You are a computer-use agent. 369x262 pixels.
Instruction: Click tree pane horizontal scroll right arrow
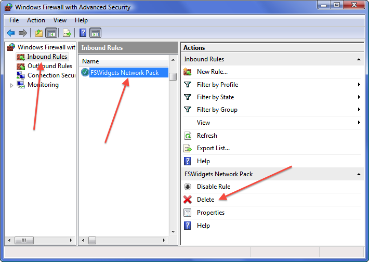[x=71, y=240]
